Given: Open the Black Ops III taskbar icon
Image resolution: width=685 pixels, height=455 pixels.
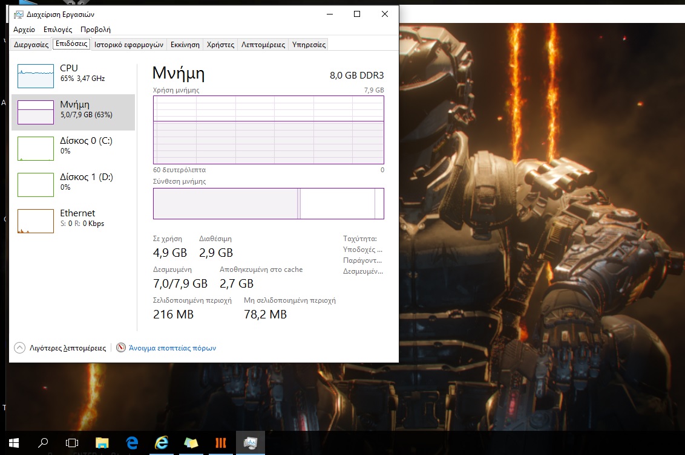Looking at the screenshot, I should (221, 444).
